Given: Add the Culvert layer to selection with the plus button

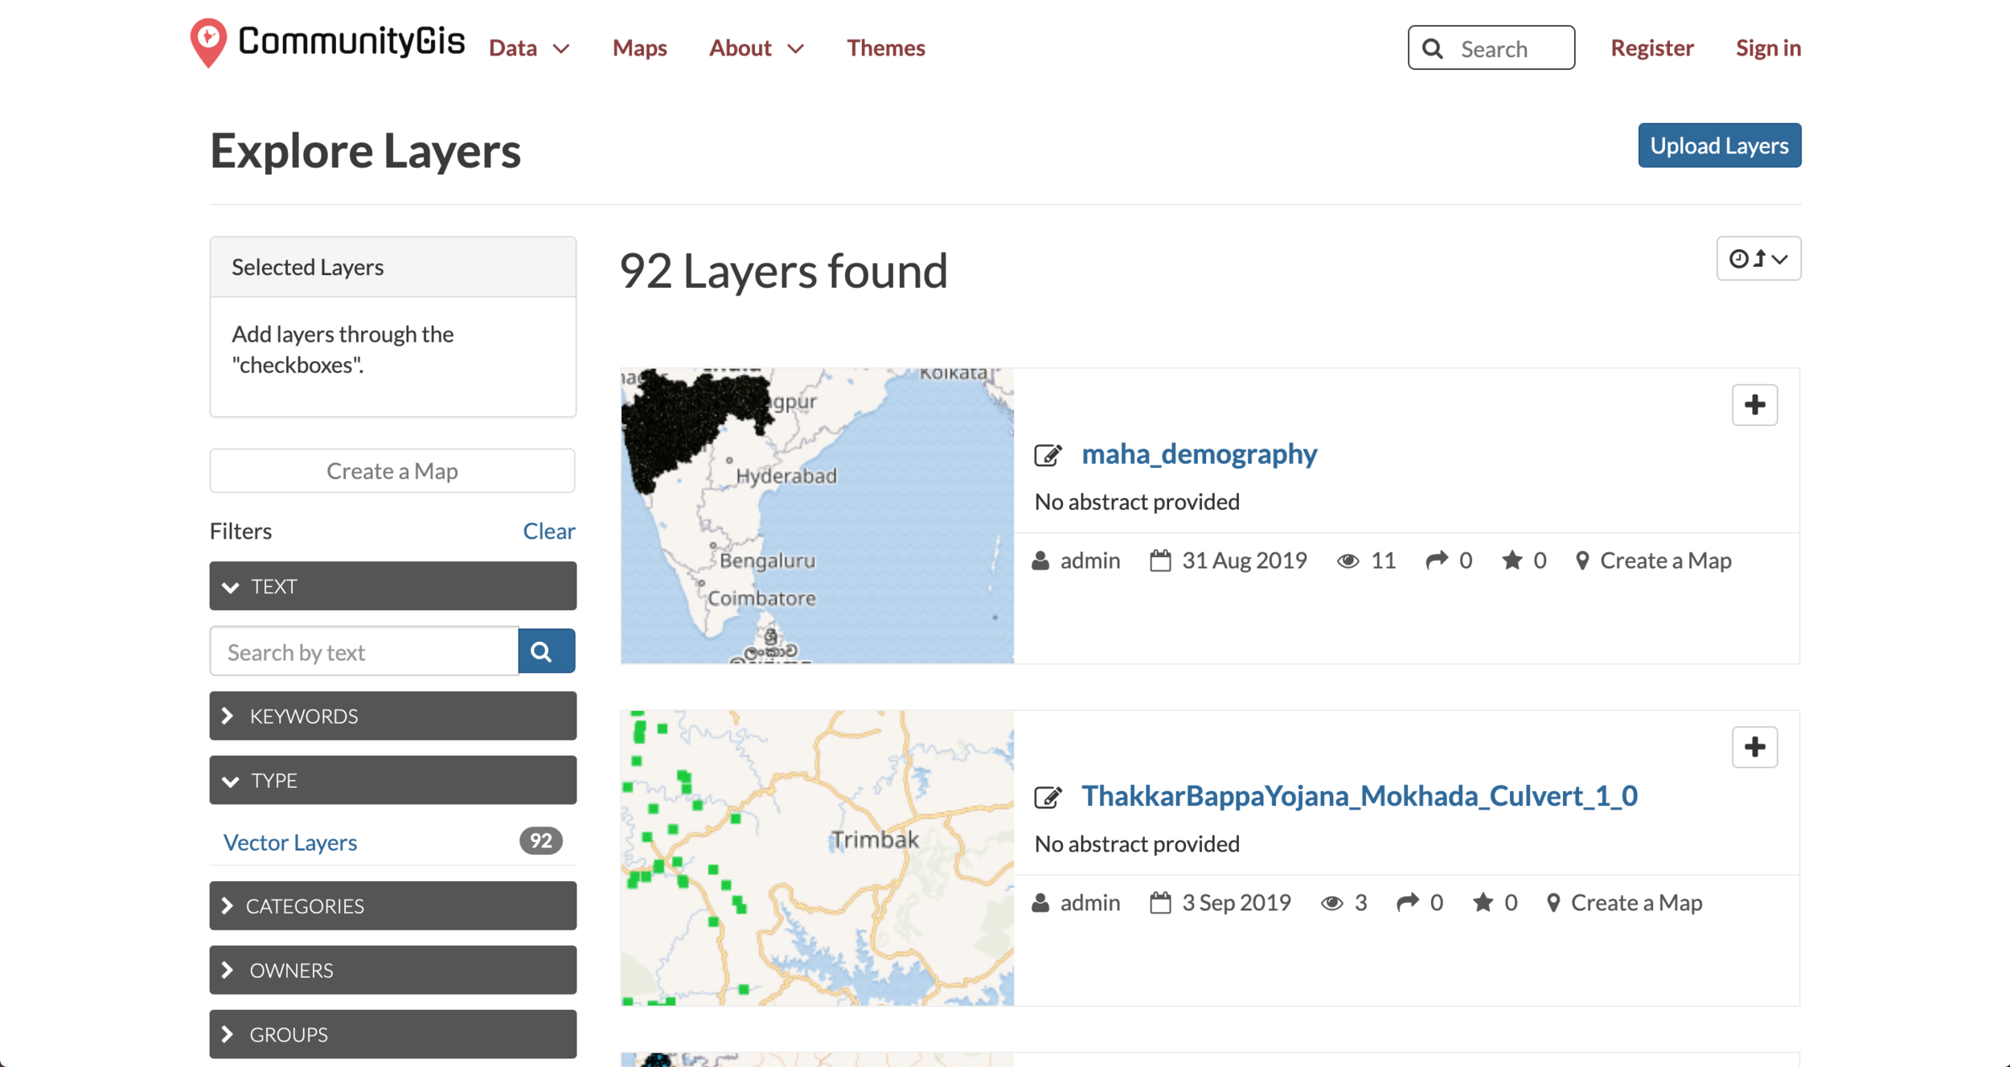Looking at the screenshot, I should (1754, 748).
